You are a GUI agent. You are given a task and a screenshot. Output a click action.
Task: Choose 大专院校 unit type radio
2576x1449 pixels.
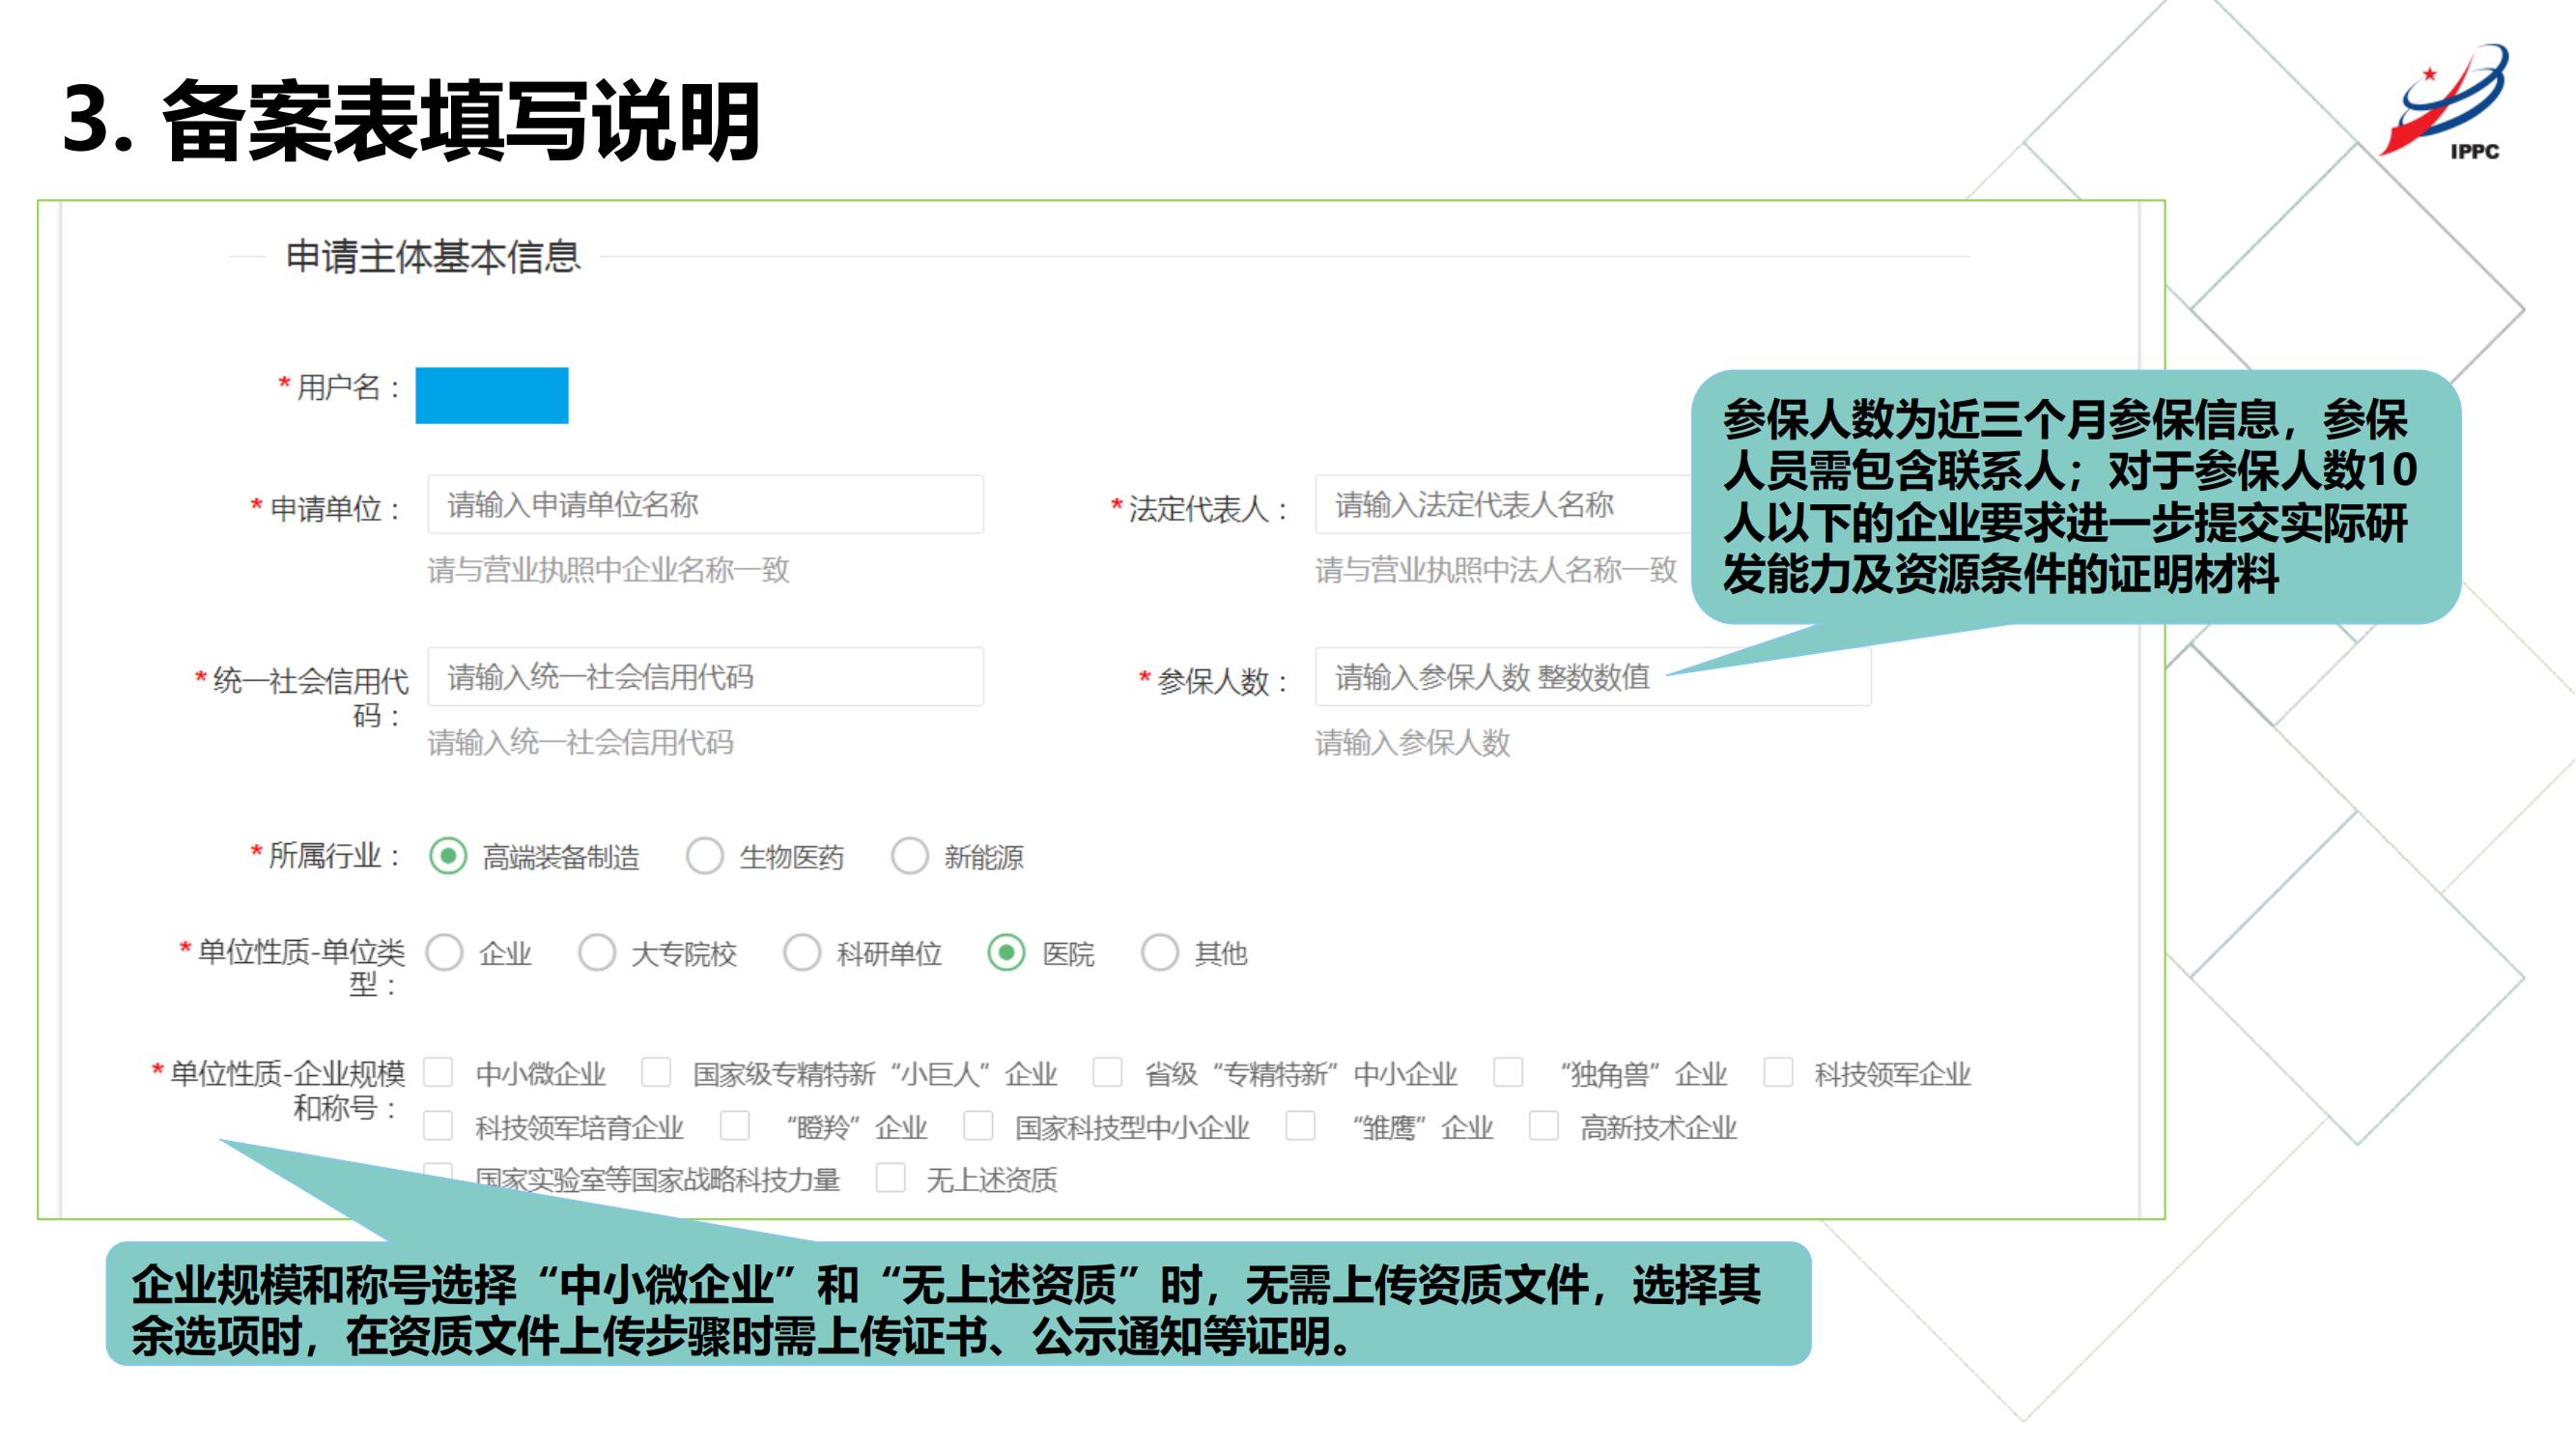point(597,952)
